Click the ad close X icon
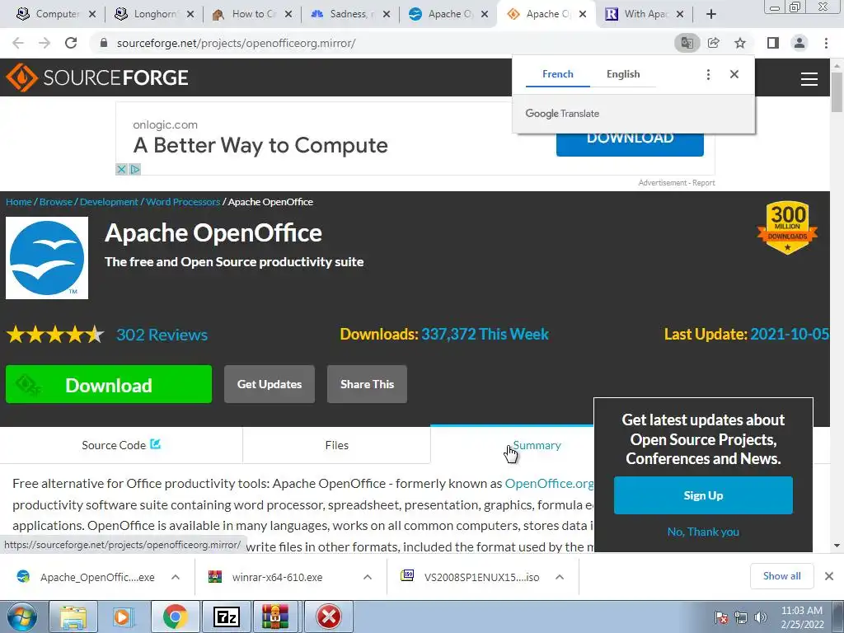The image size is (844, 633). [121, 170]
